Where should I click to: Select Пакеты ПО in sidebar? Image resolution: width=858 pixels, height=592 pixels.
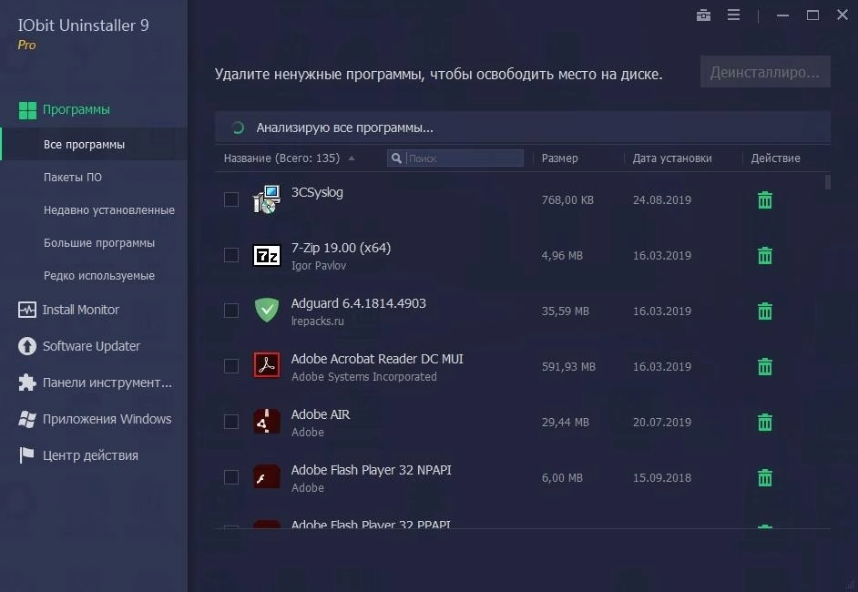72,178
